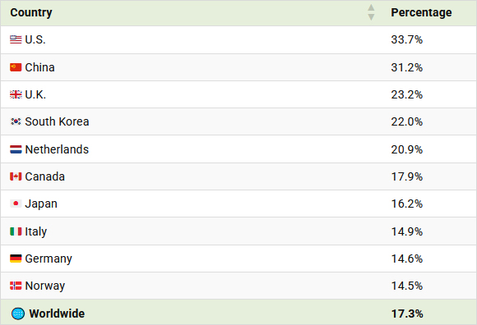Click the Worldwide globe icon

[18, 314]
